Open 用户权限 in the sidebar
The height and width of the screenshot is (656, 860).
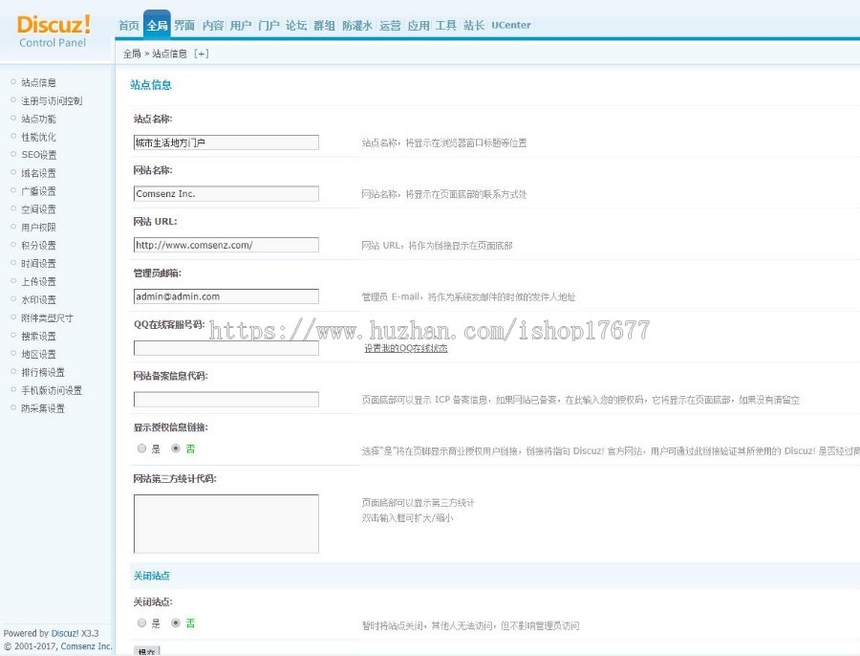point(38,228)
